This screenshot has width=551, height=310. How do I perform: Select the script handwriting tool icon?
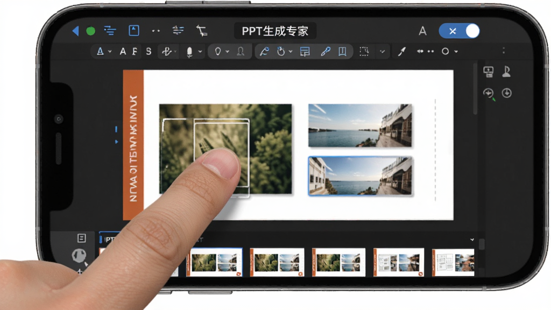click(167, 52)
